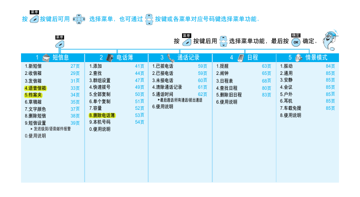
Task: Click the organizer icon beside 日程
Action: tap(241, 58)
